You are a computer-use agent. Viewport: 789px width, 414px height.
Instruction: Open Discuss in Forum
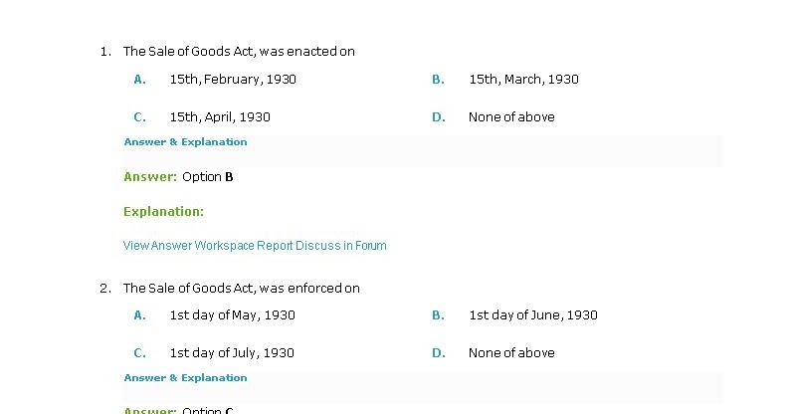click(341, 246)
